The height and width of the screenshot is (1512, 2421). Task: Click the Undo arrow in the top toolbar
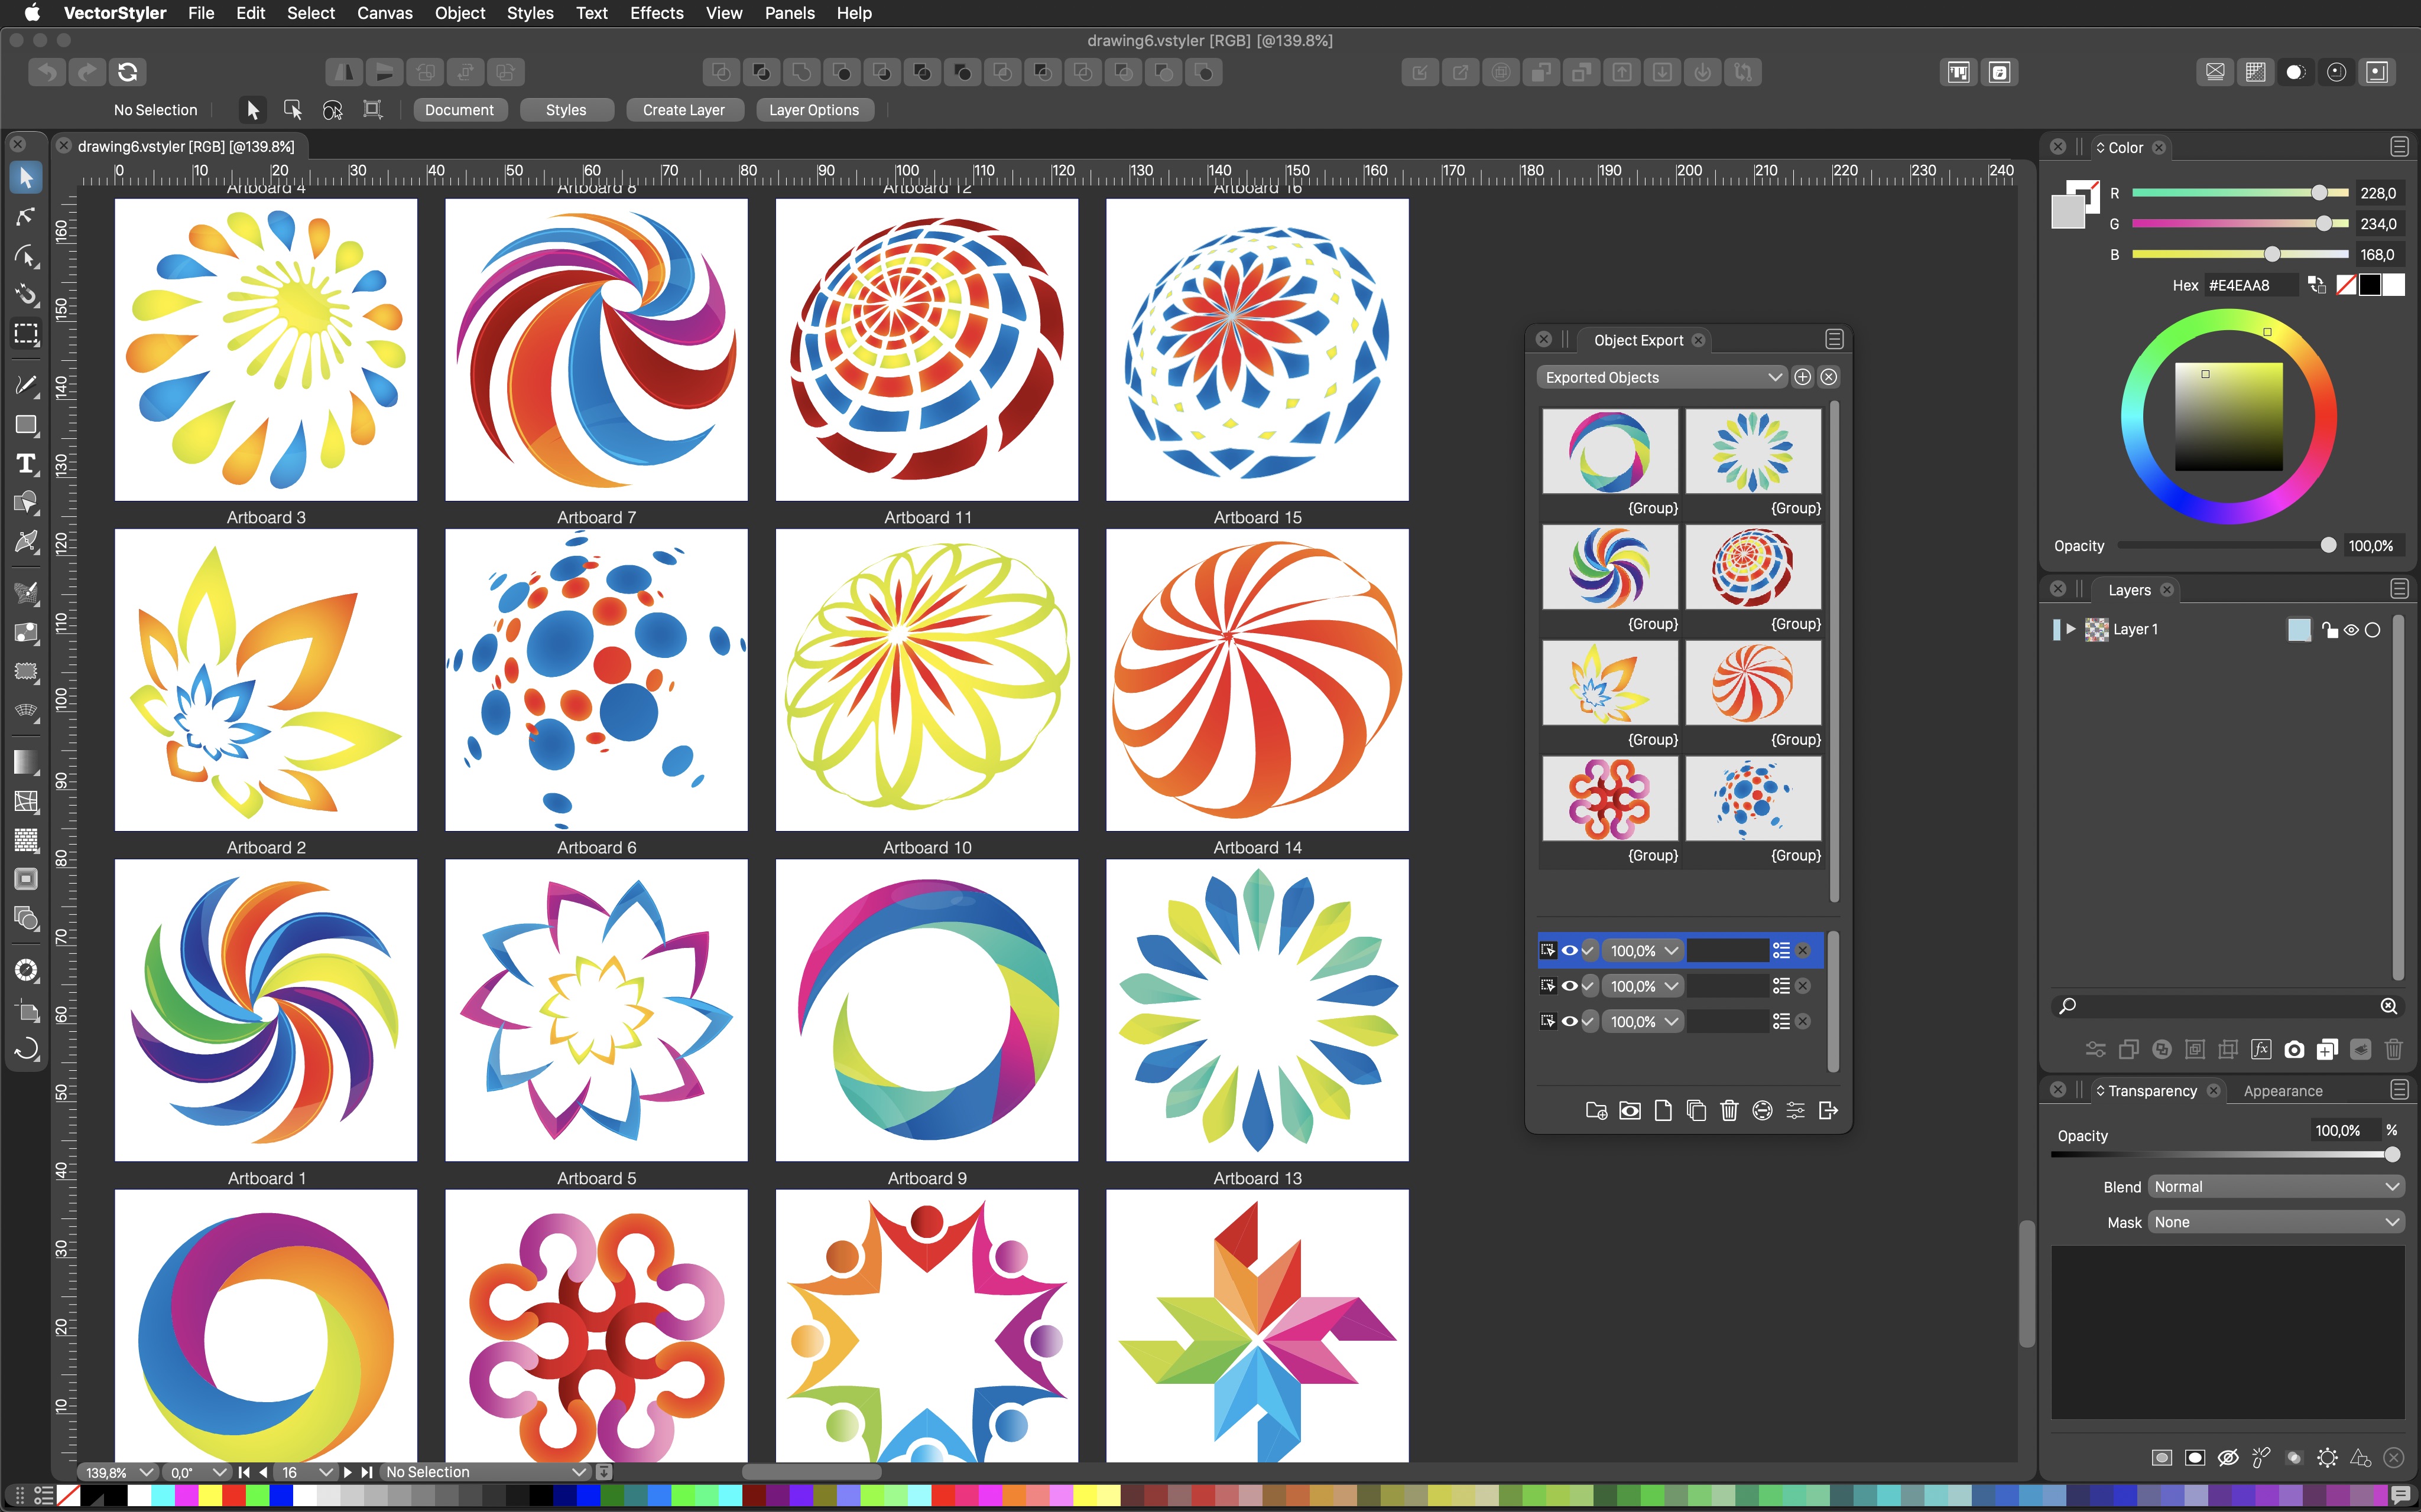point(47,72)
